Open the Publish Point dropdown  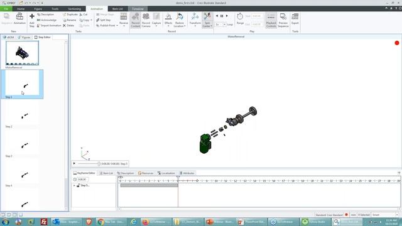[117, 26]
